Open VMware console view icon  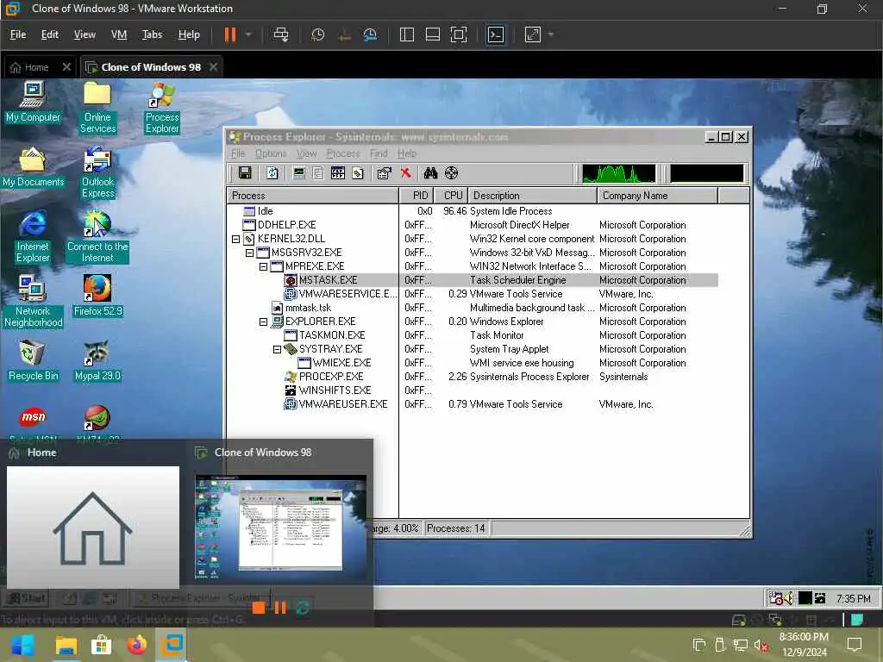(496, 34)
